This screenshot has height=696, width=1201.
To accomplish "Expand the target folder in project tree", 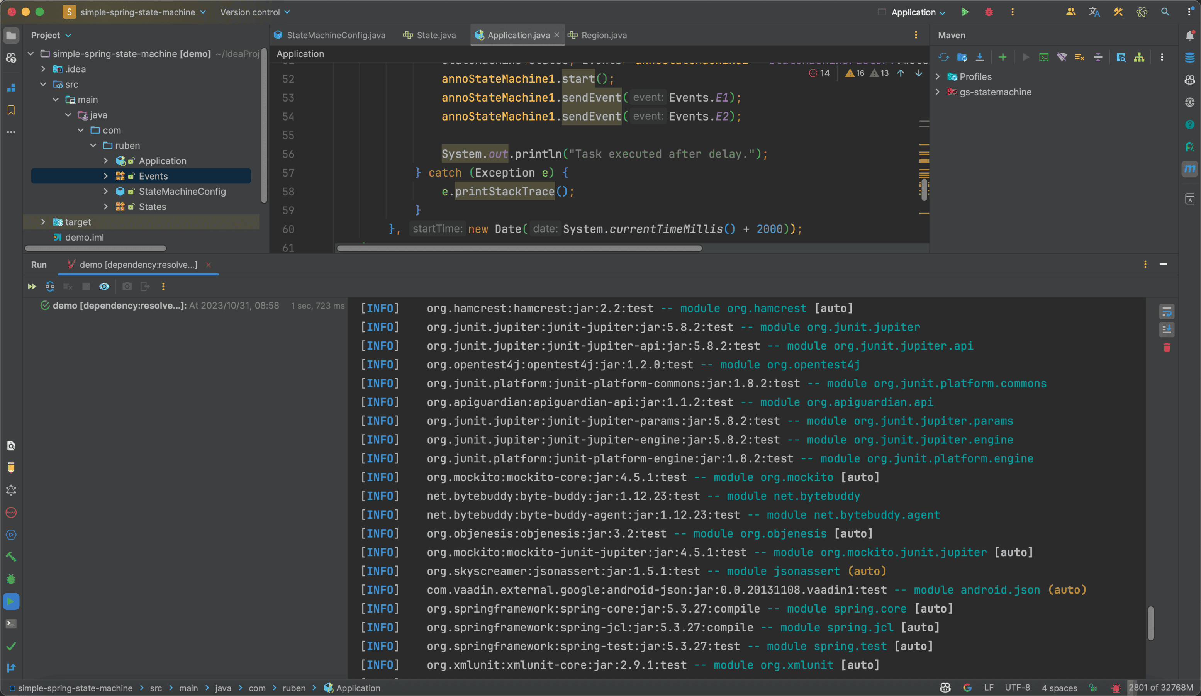I will 43,222.
